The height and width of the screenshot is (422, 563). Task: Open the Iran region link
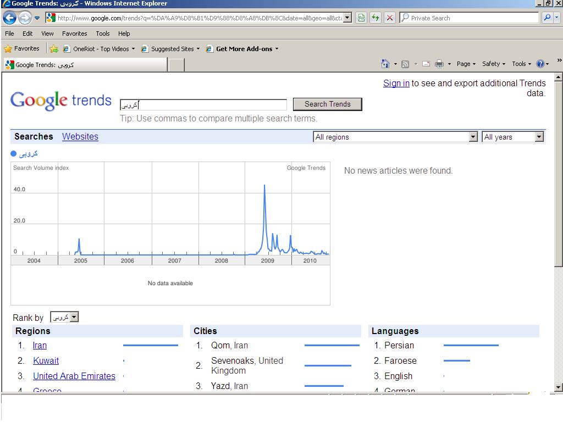pos(40,345)
